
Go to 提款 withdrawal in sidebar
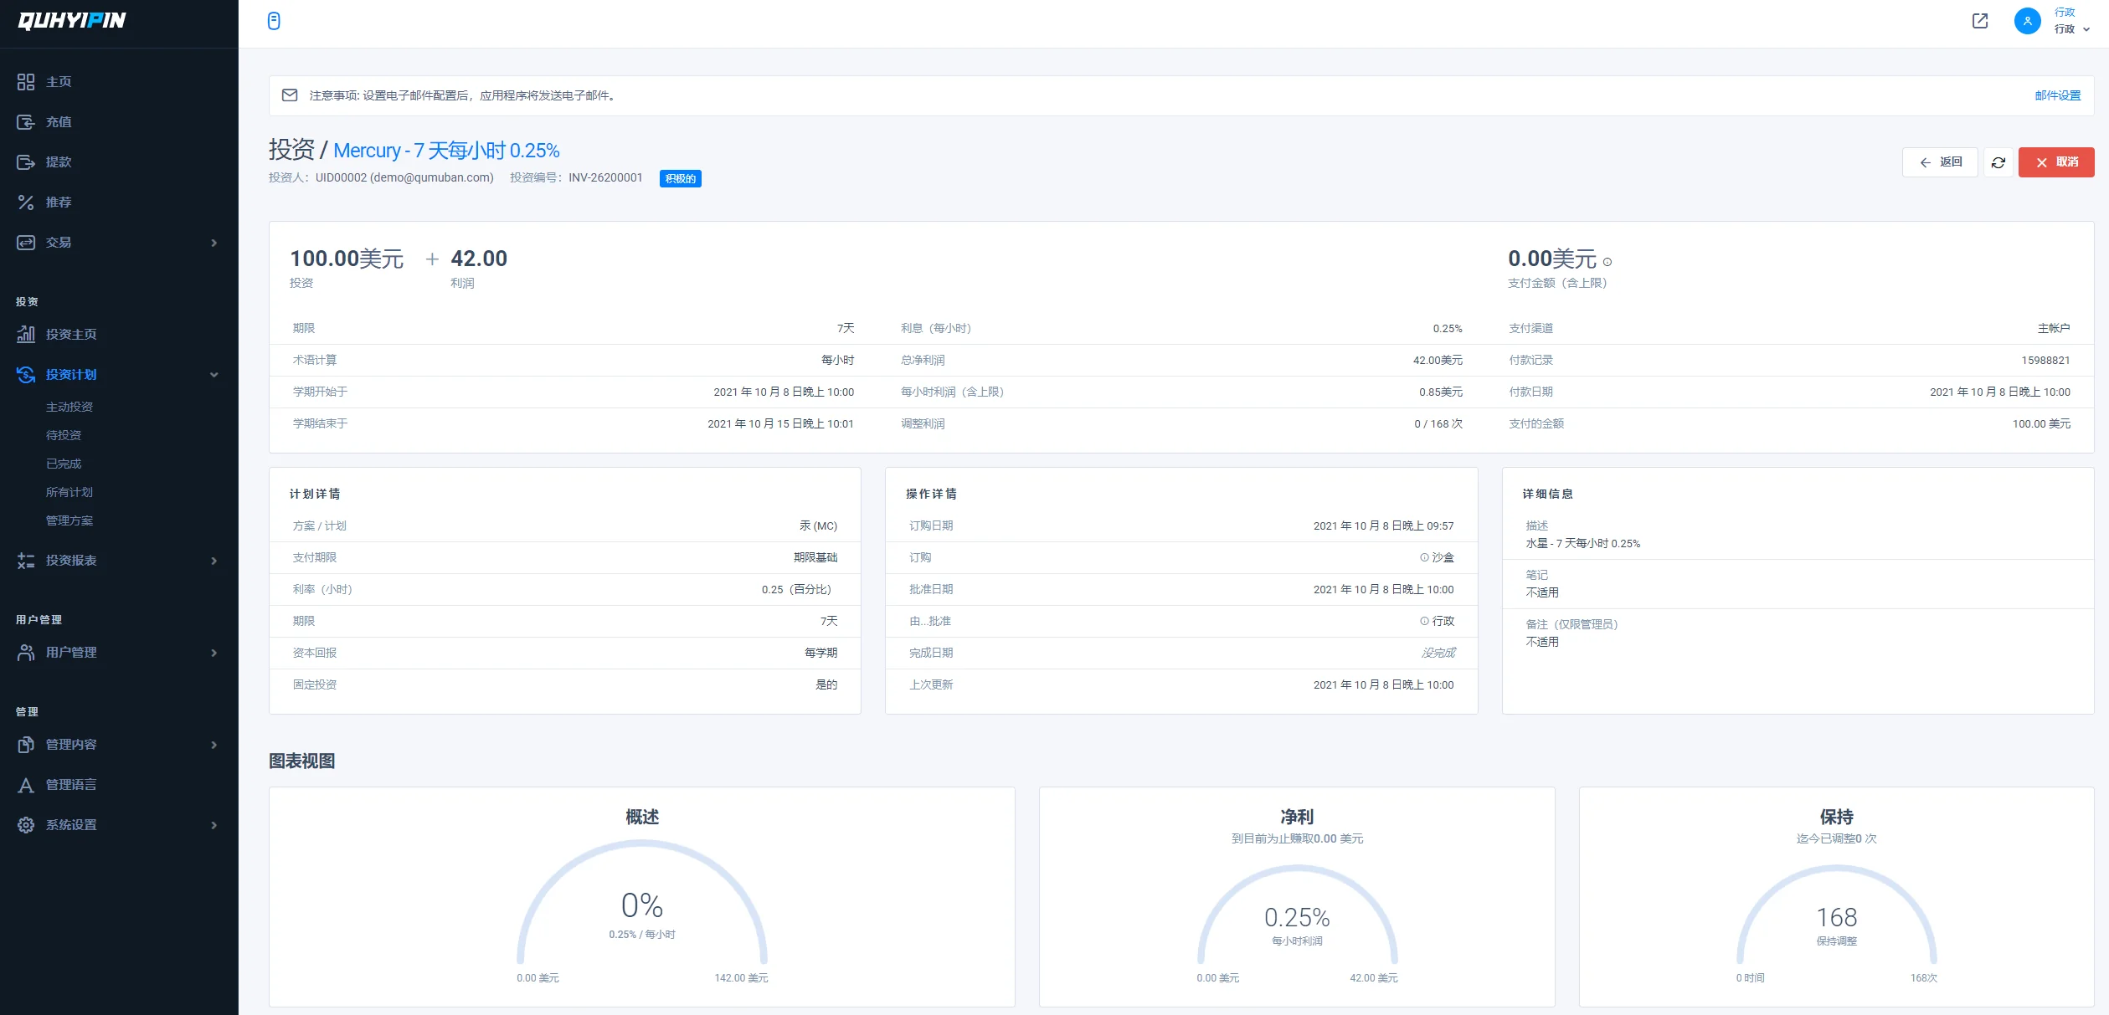click(x=59, y=162)
